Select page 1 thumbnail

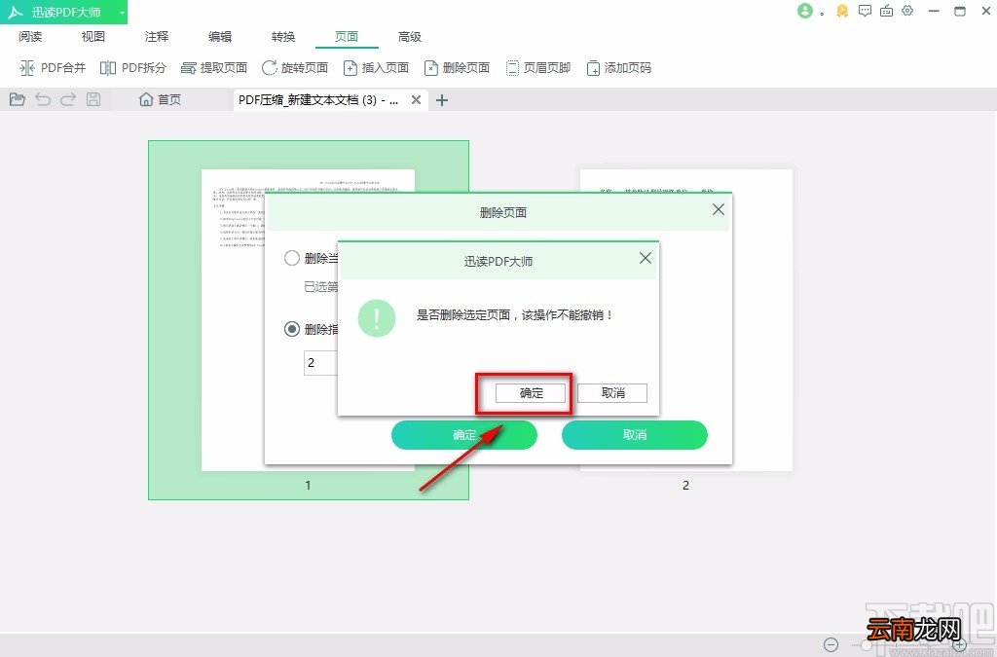click(309, 320)
